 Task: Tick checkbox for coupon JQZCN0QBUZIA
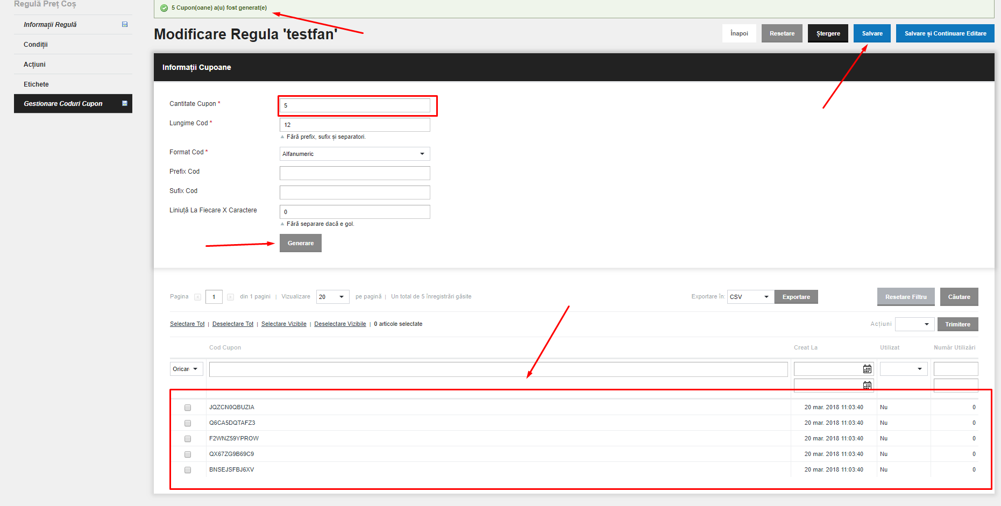188,408
